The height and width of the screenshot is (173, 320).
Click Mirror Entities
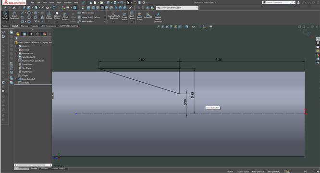pyautogui.click(x=86, y=13)
